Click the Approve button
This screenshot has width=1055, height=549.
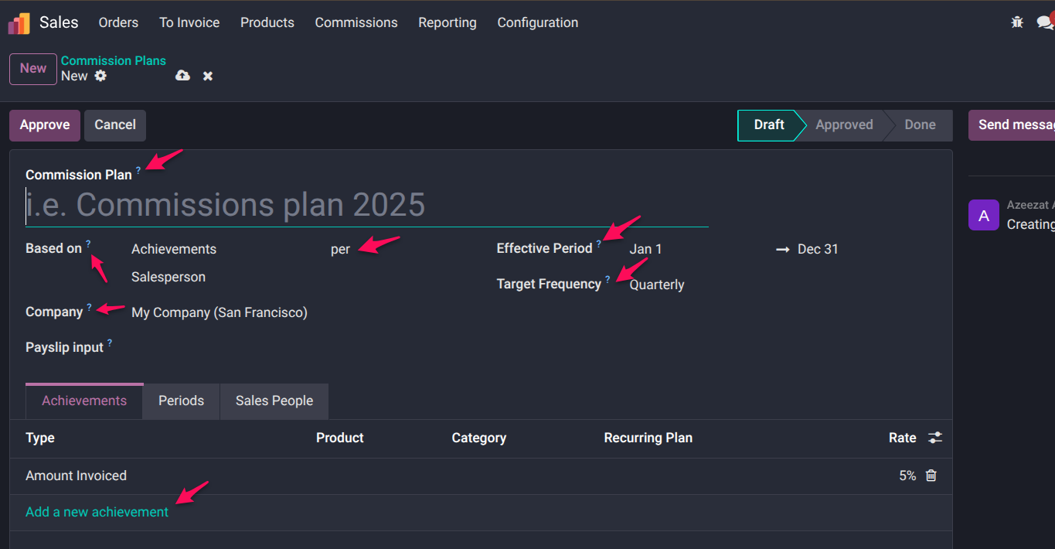tap(45, 124)
